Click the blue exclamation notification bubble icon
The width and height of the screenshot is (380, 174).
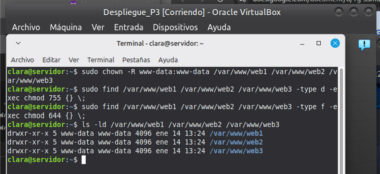click(364, 45)
